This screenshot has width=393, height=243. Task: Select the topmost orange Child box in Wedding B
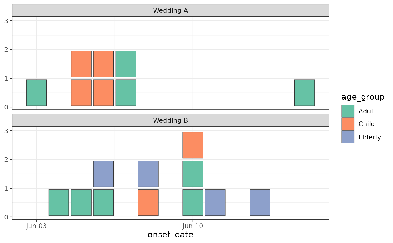(x=193, y=145)
